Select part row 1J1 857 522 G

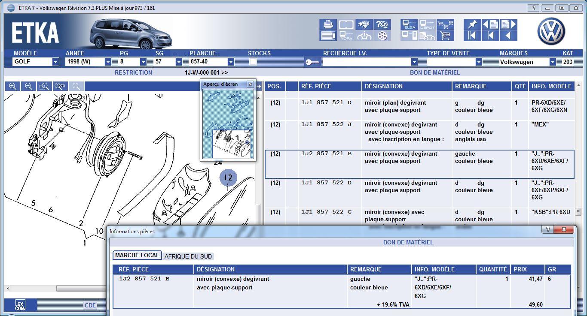tap(419, 217)
